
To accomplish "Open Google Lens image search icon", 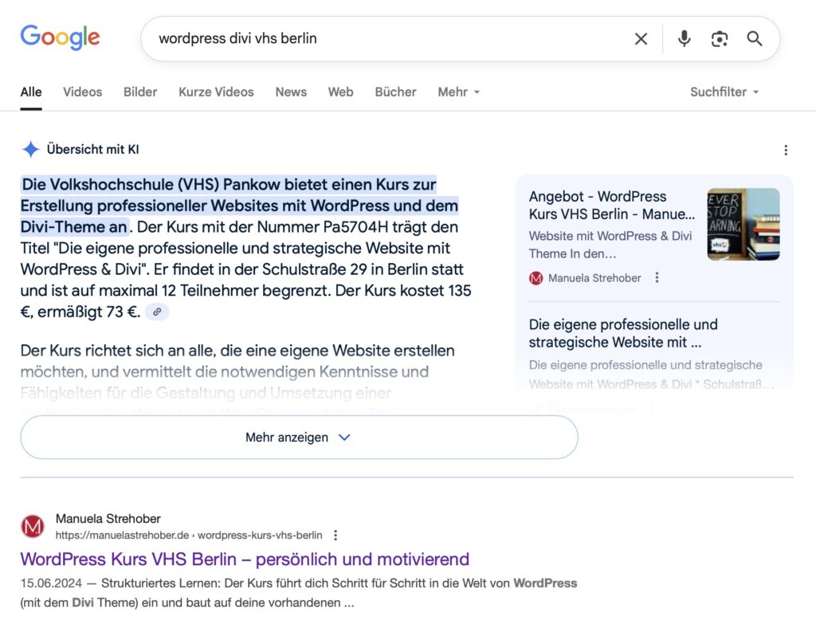I will click(x=720, y=38).
